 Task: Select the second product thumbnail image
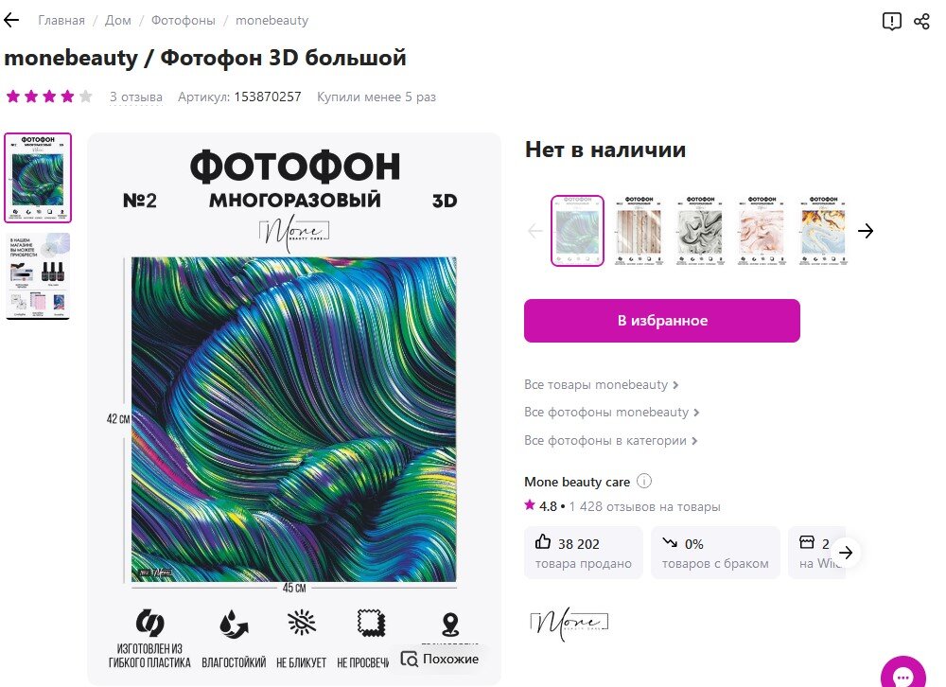38,276
